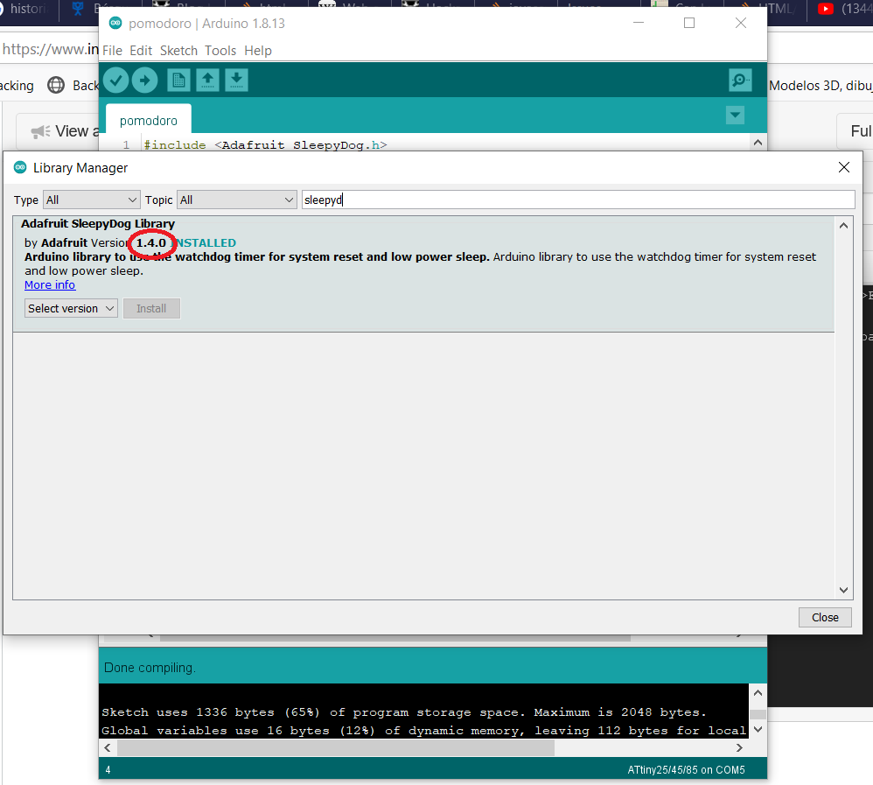This screenshot has width=873, height=785.
Task: Open the File menu in Arduino
Action: (x=112, y=51)
